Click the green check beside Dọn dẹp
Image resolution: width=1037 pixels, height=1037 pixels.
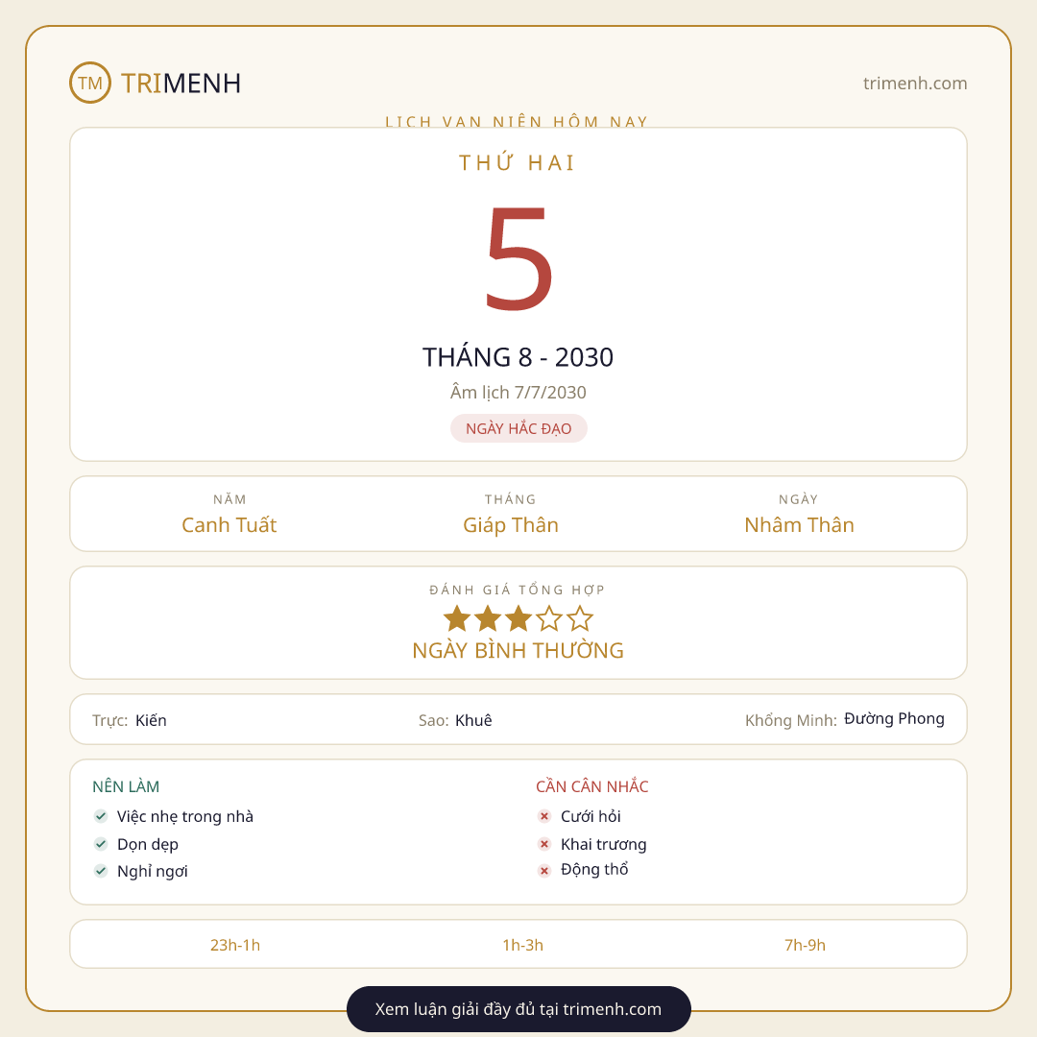101,844
